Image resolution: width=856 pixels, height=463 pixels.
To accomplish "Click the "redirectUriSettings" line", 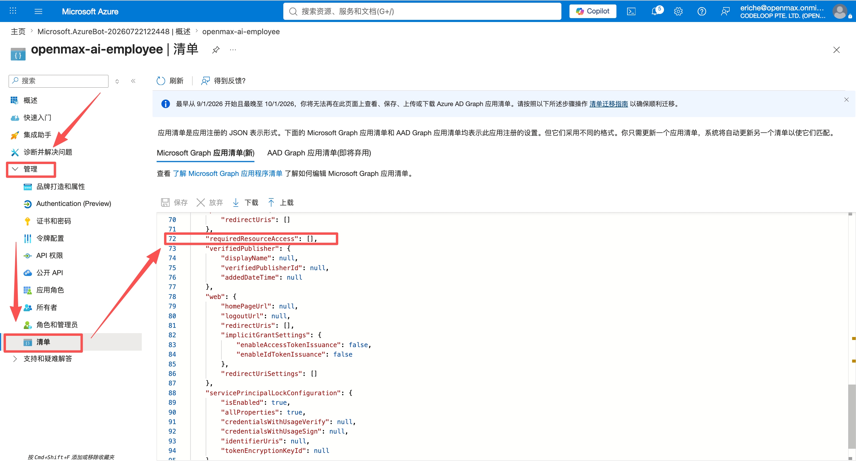I will click(x=269, y=373).
